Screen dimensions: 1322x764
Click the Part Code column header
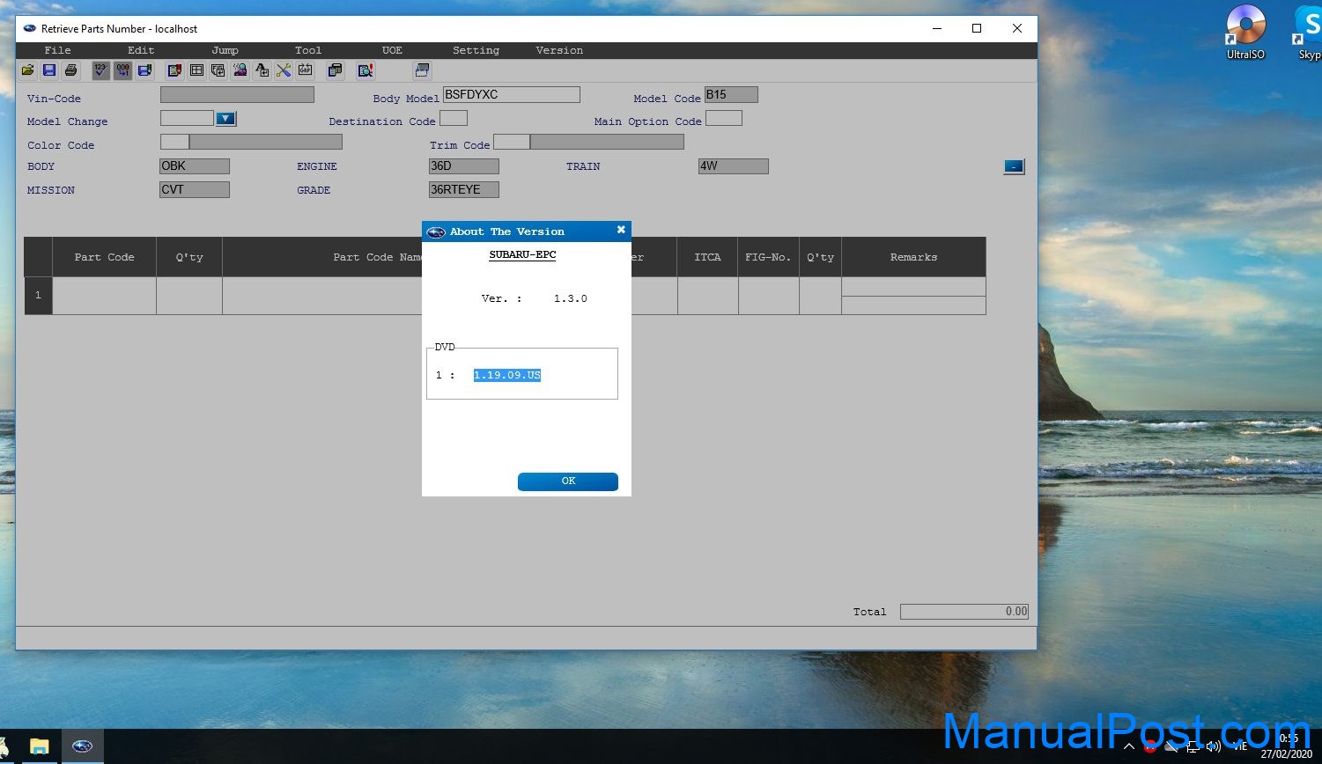(x=105, y=257)
